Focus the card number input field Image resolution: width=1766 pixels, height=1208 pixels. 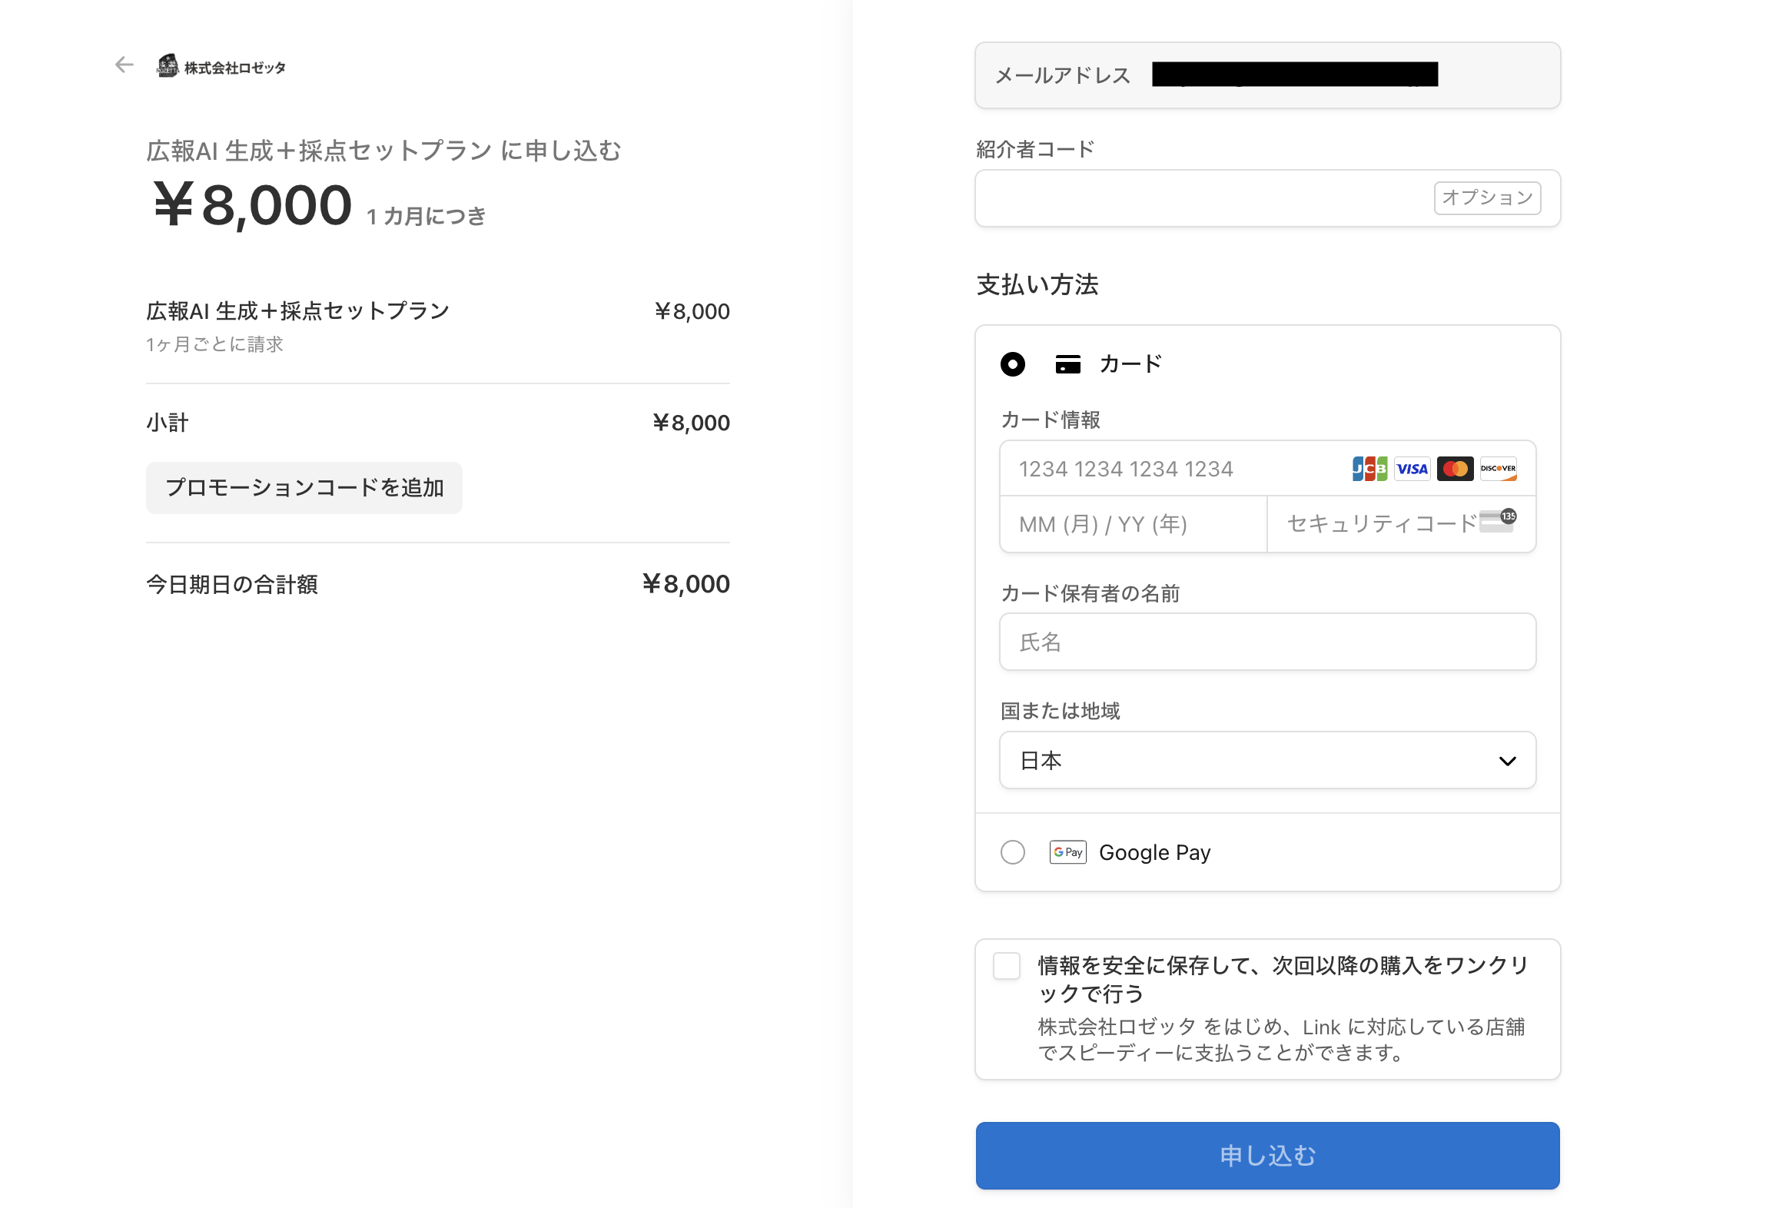(1267, 469)
